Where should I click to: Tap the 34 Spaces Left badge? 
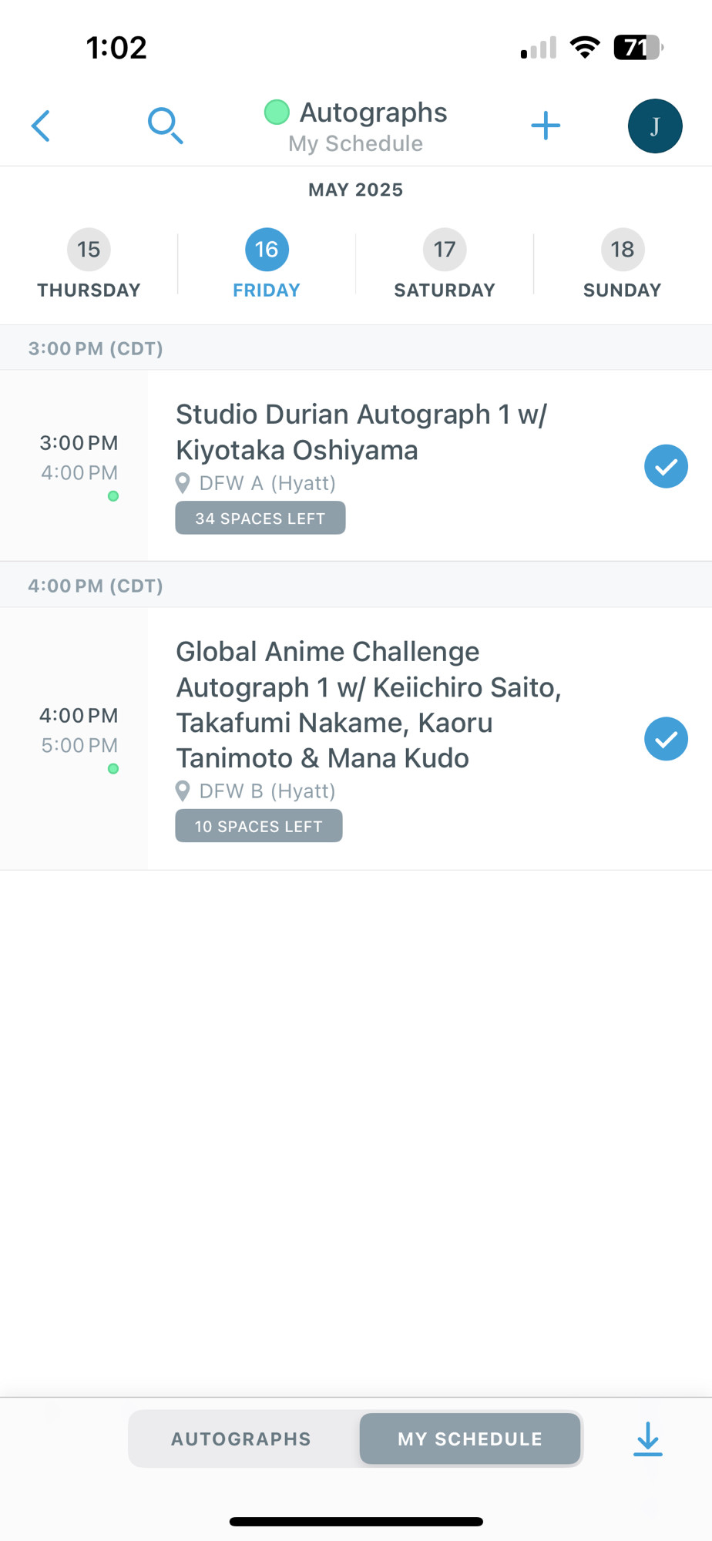coord(260,518)
